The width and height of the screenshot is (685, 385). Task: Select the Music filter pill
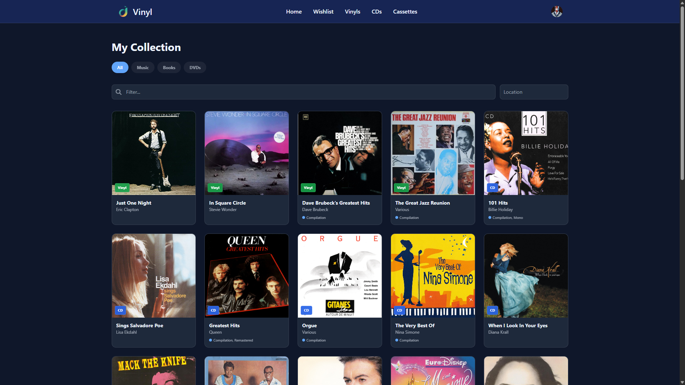point(143,67)
